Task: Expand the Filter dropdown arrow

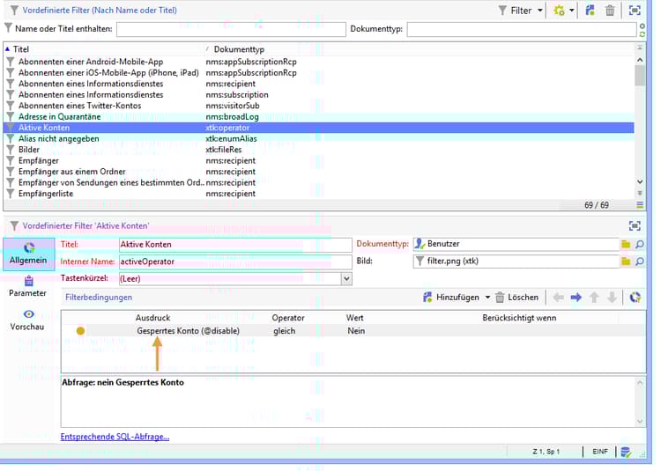Action: (539, 11)
